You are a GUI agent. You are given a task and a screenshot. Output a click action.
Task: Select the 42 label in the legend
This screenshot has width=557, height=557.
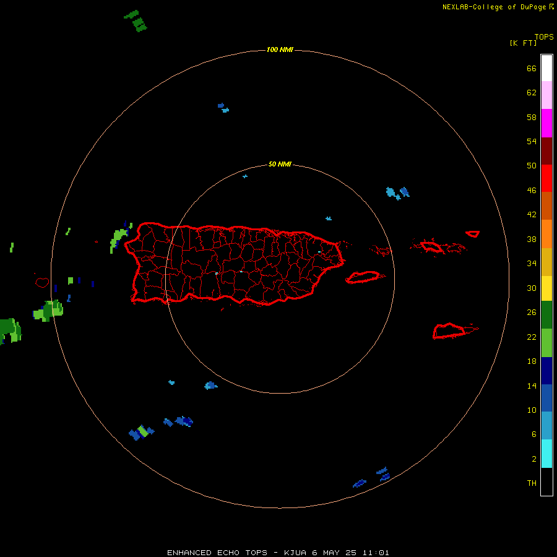[x=532, y=215]
